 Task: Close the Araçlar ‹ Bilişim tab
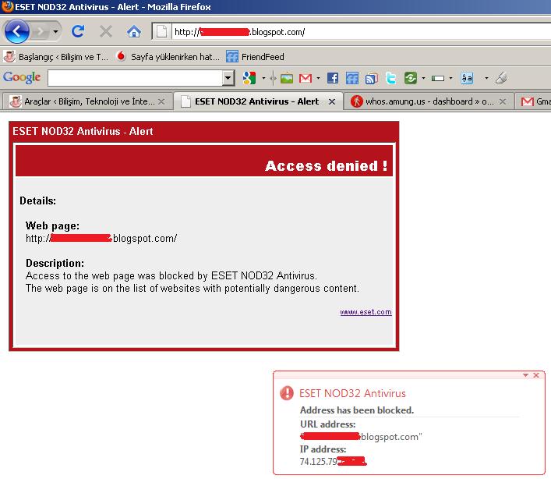161,101
